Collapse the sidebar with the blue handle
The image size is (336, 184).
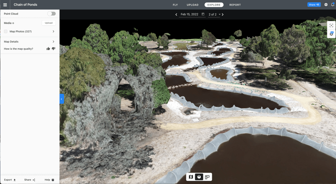[x=61, y=99]
